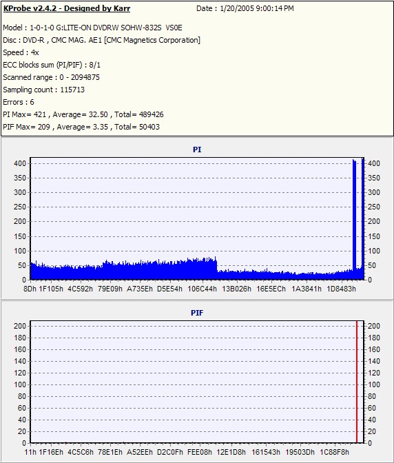Click the PIF Max statistics line
This screenshot has width=394, height=463.
tap(81, 127)
